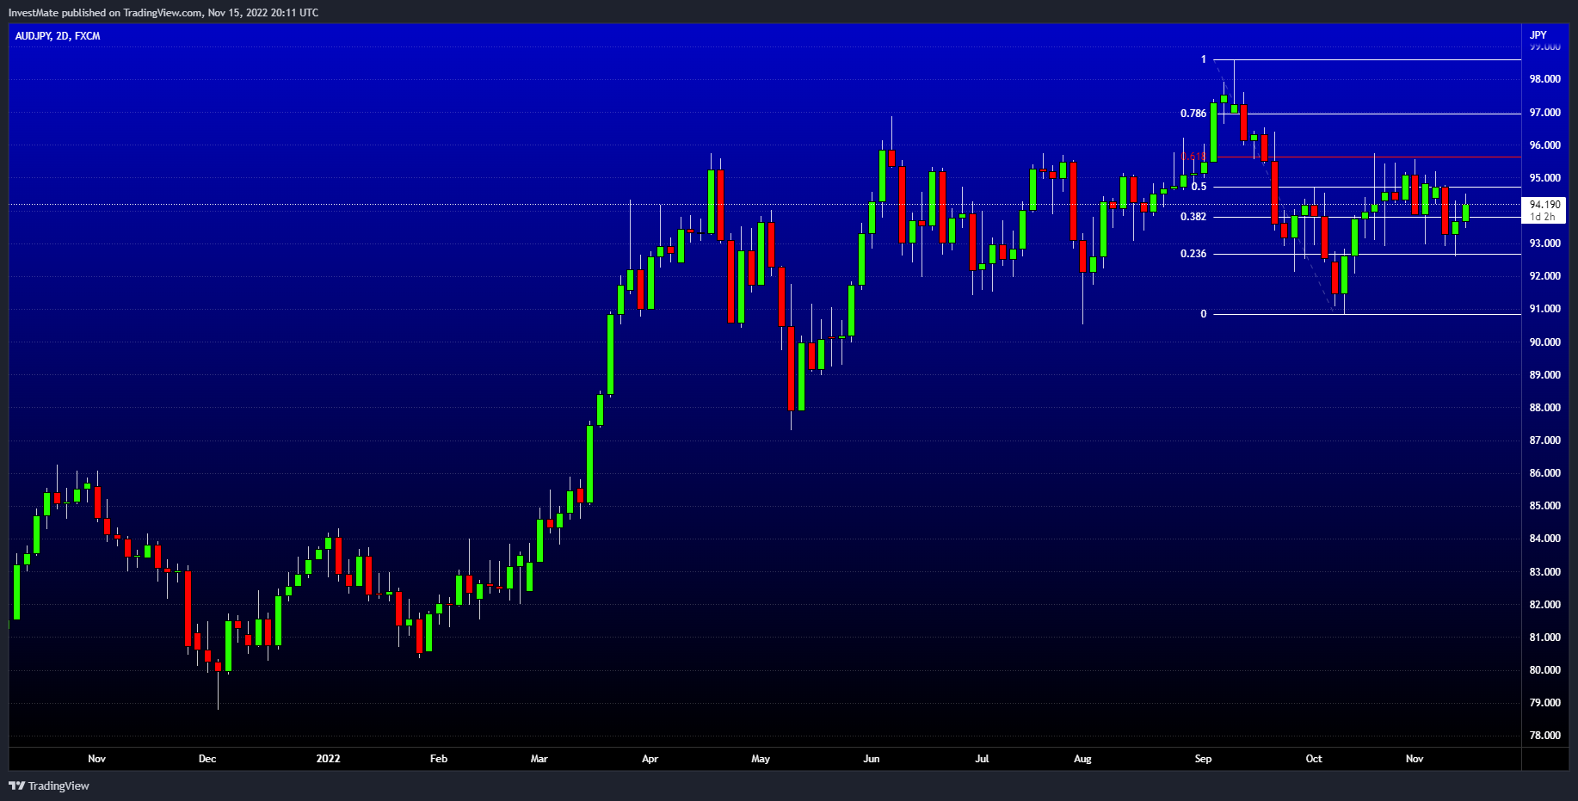This screenshot has width=1578, height=801.
Task: Click the Feb label on time axis
Action: [439, 759]
